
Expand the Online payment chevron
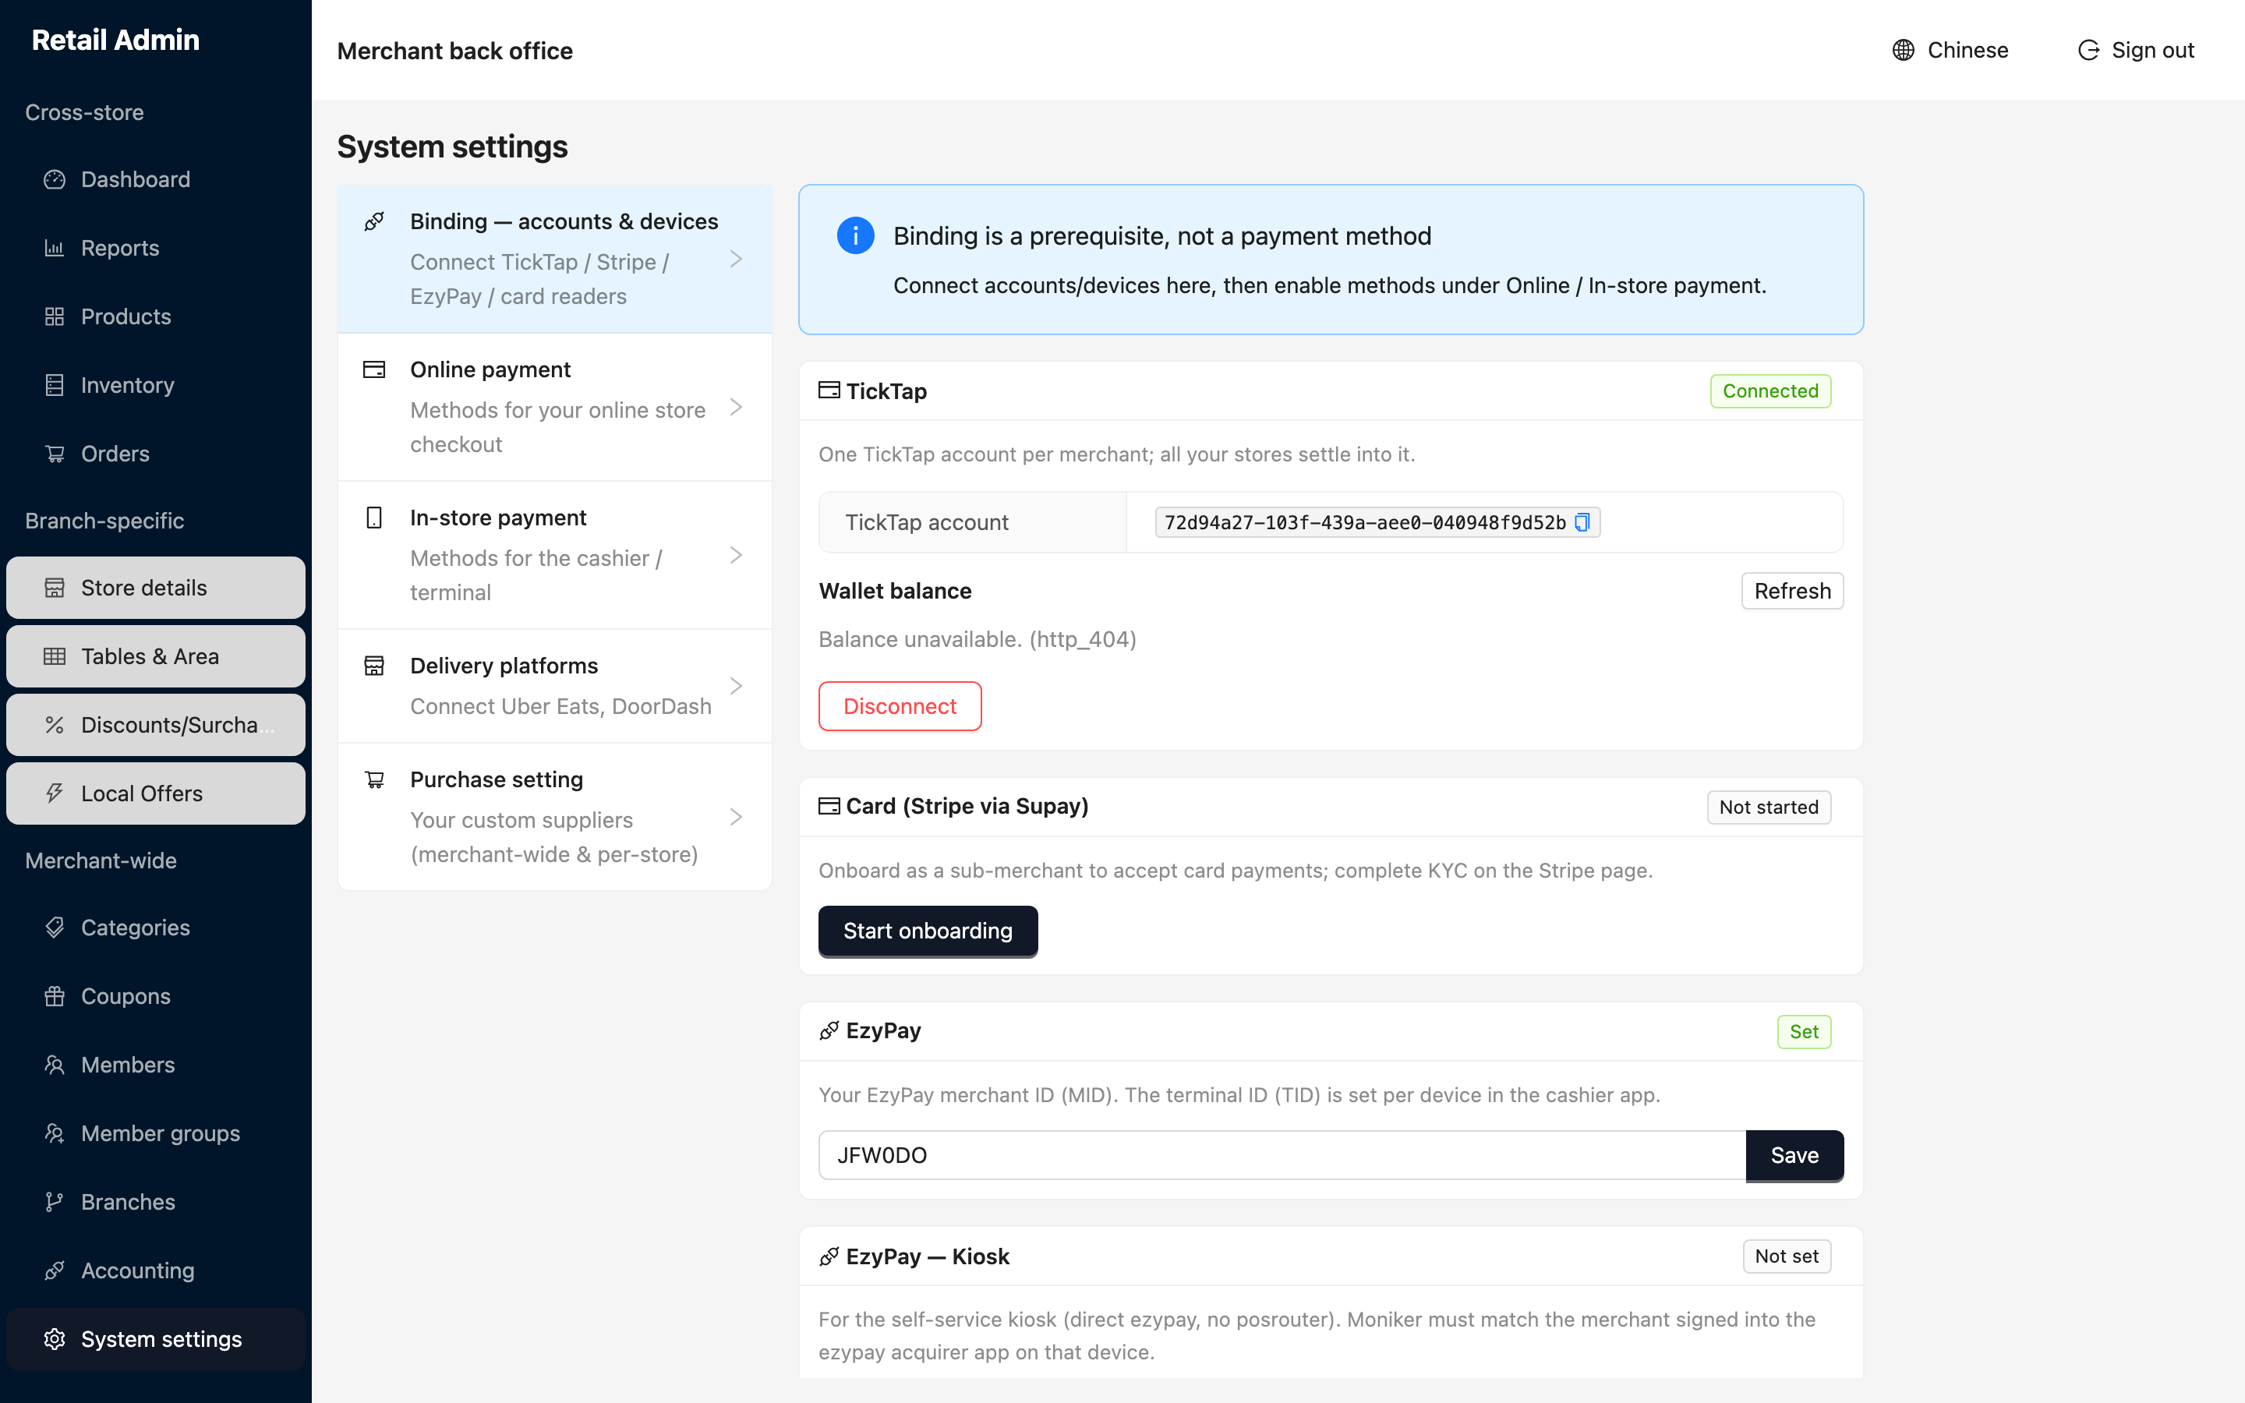(x=736, y=408)
